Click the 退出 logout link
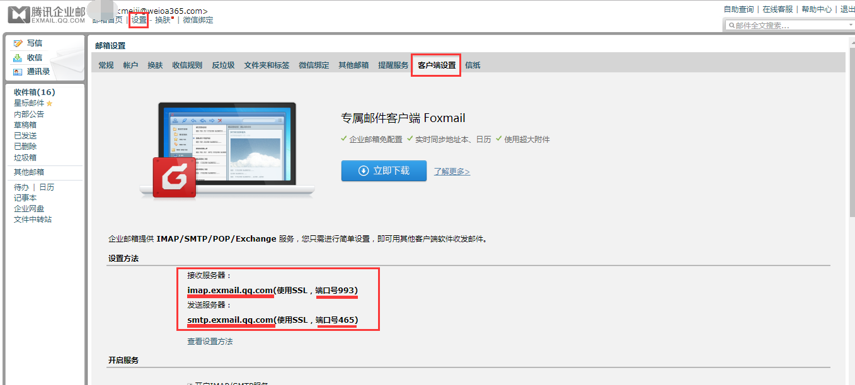The height and width of the screenshot is (385, 855). click(x=847, y=9)
